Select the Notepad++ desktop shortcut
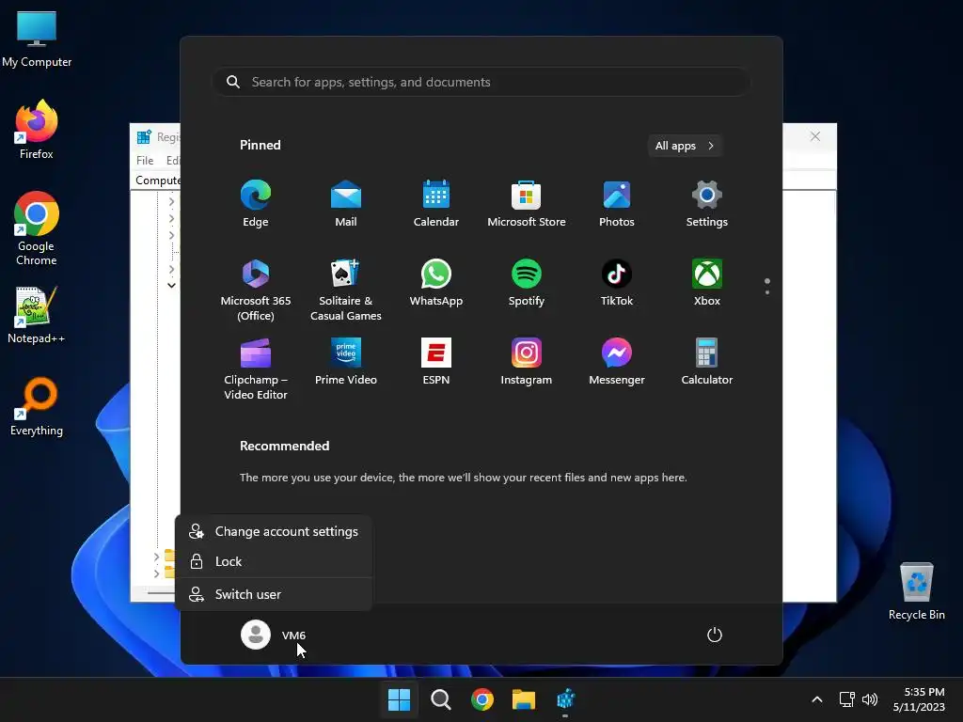This screenshot has height=722, width=963. click(37, 315)
